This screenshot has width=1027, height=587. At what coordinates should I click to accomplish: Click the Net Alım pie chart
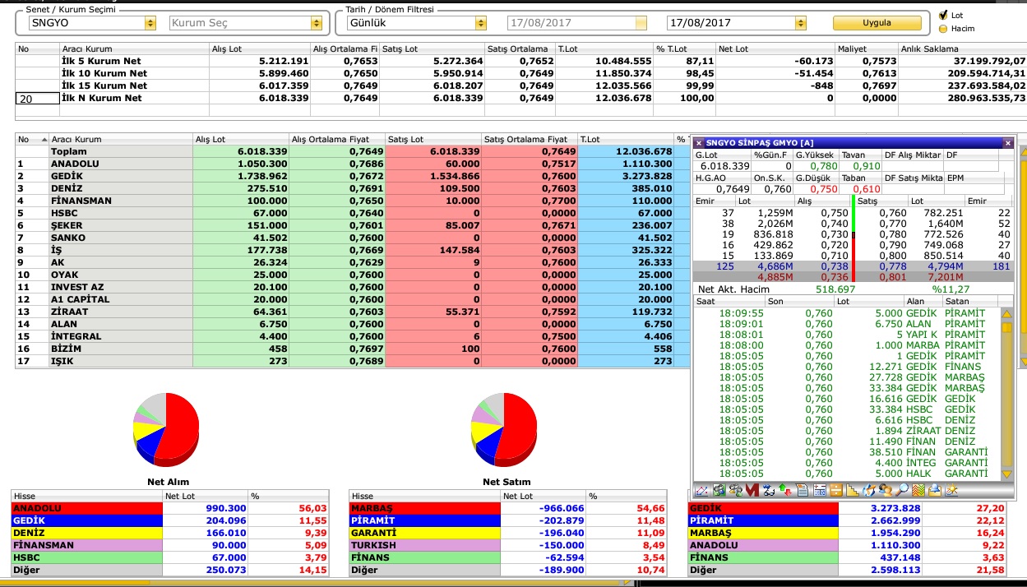click(x=166, y=429)
